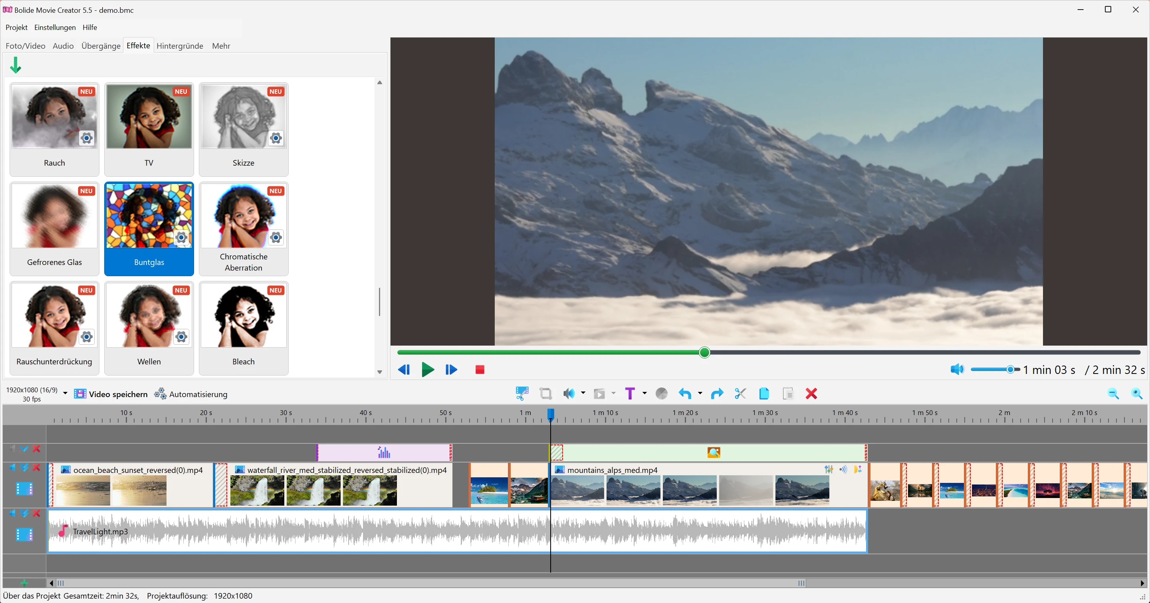Toggle the double checkmark on the audio track
Screen dimensions: 1150x603
point(24,513)
